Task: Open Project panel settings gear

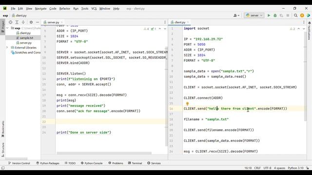Action: 31,22
